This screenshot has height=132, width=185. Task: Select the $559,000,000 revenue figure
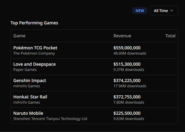click(127, 48)
